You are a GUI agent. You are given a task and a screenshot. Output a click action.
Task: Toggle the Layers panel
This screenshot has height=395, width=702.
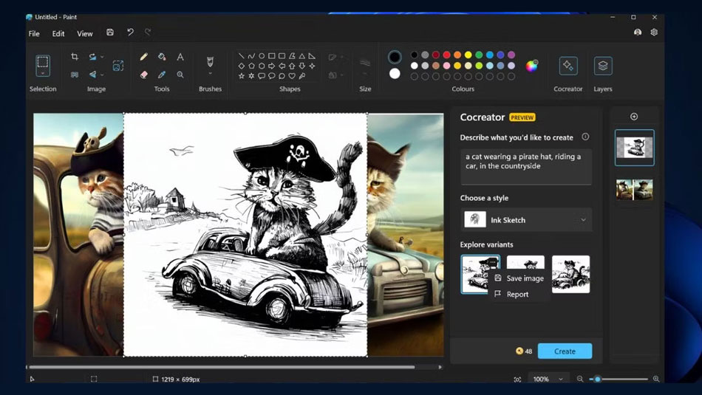click(603, 66)
